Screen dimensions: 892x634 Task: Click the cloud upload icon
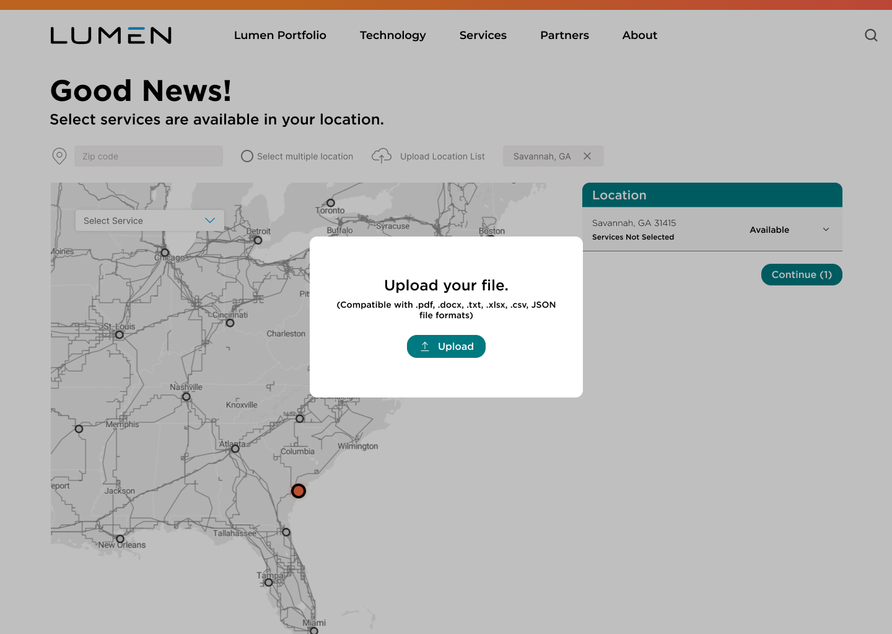click(x=382, y=156)
